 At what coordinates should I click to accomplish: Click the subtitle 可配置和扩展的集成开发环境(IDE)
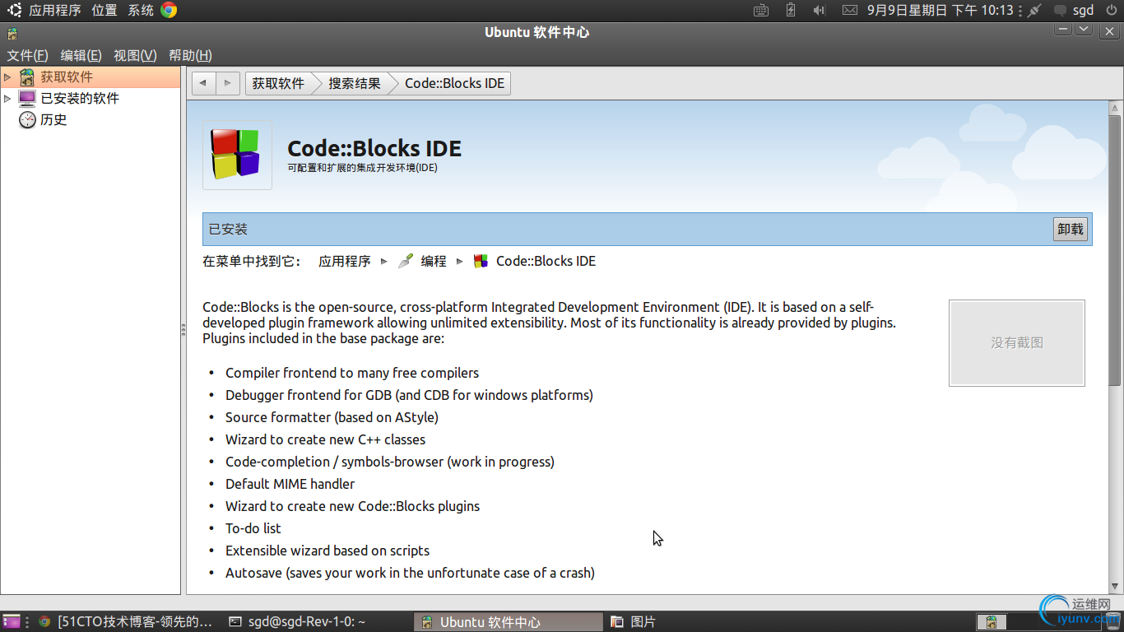[362, 168]
